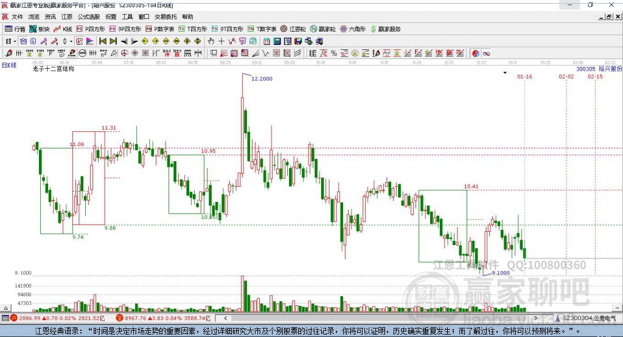The image size is (623, 337).
Task: Open the 资讯 menu
Action: click(50, 16)
